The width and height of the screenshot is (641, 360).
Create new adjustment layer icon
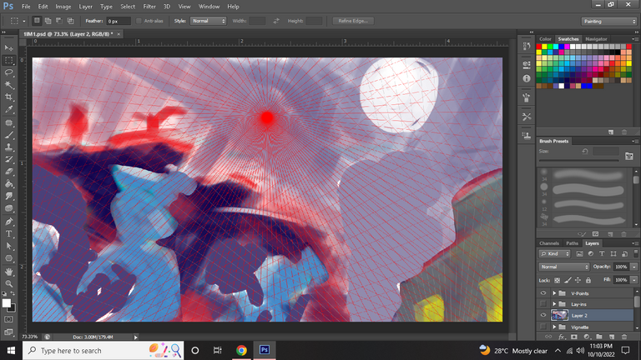587,337
